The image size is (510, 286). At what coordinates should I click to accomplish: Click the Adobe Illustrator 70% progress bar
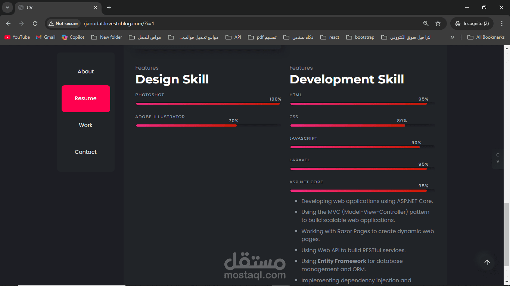[x=208, y=125]
